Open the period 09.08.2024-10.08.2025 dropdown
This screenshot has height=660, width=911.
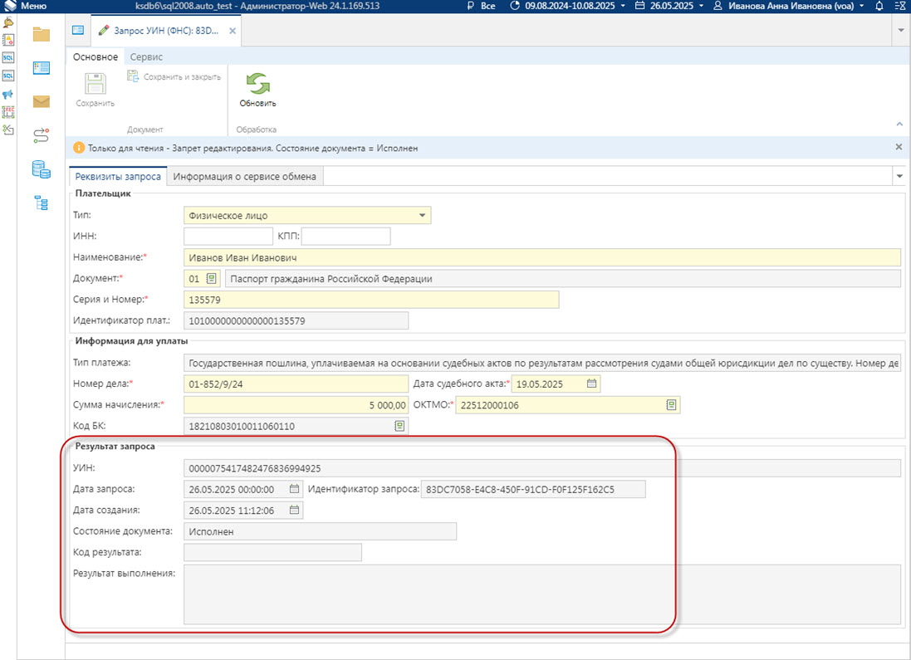[568, 6]
